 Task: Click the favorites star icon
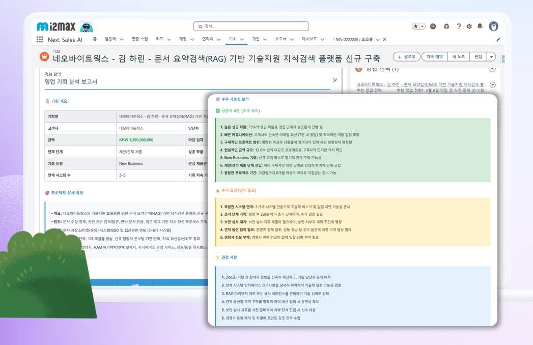coord(415,26)
